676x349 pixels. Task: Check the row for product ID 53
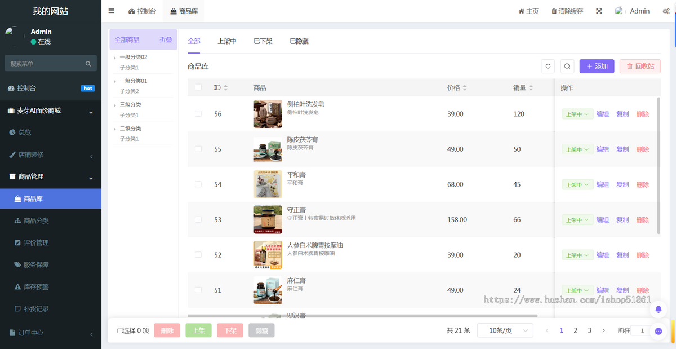pos(198,219)
